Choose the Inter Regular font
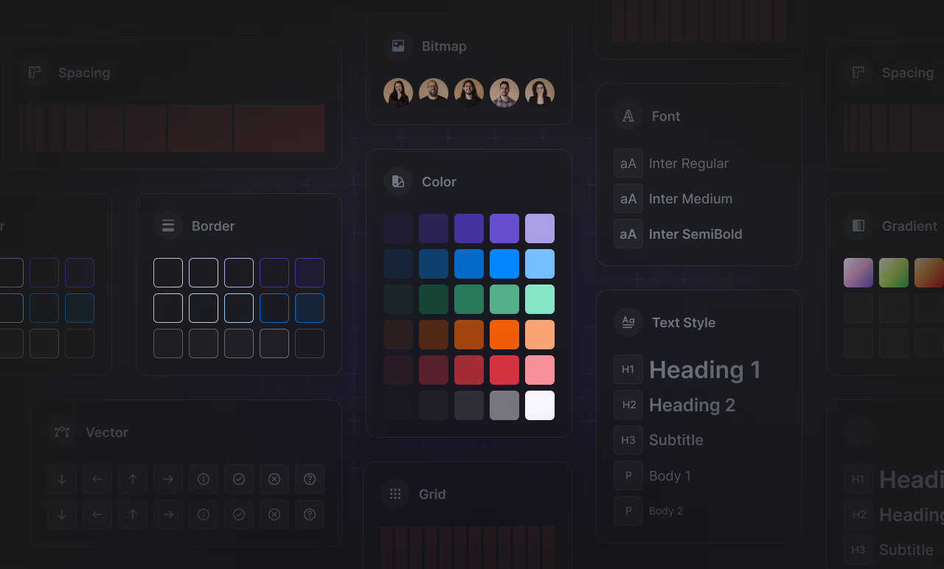Screen dimensions: 944x569 pos(688,164)
